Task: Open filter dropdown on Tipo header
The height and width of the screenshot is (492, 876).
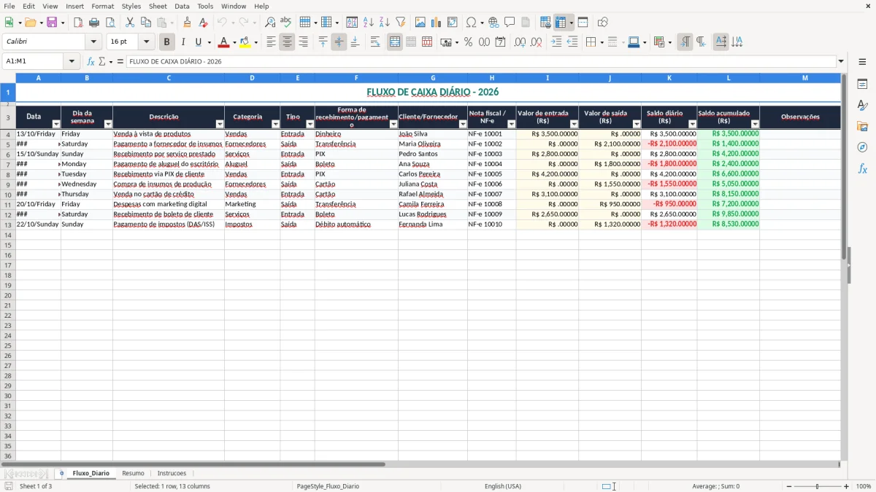Action: pyautogui.click(x=310, y=125)
